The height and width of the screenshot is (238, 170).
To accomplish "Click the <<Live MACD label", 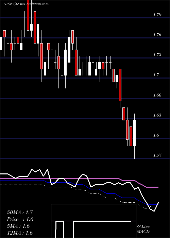I will [x=143, y=229].
